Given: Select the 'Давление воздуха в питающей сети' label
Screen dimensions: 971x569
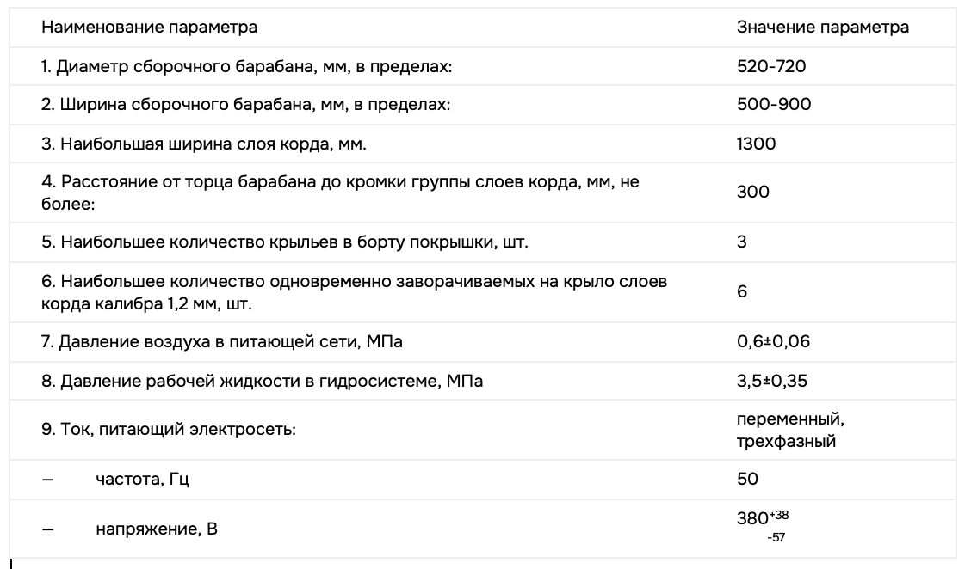Looking at the screenshot, I should click(x=222, y=342).
